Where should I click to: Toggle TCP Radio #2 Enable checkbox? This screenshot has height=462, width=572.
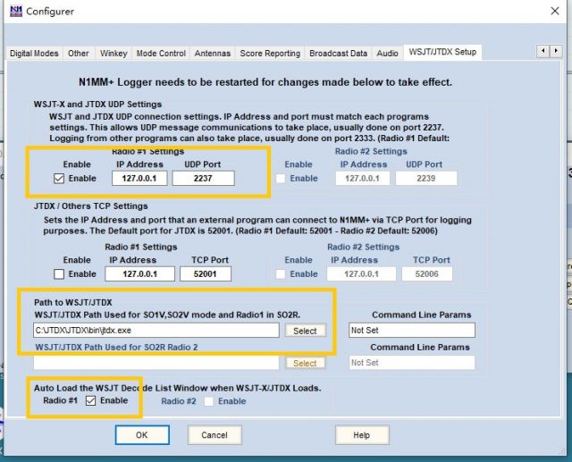pos(280,273)
